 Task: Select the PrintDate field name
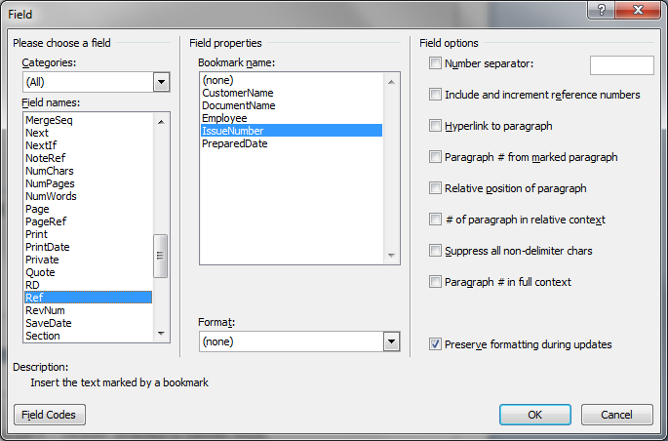[88, 247]
